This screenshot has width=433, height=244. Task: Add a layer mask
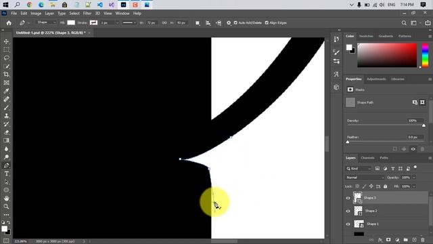[388, 240]
